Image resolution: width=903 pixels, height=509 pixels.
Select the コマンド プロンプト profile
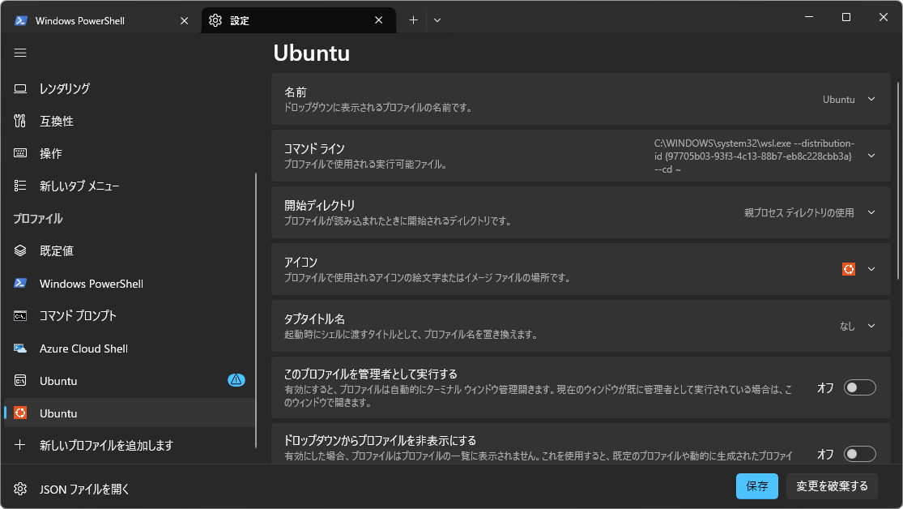click(x=78, y=316)
